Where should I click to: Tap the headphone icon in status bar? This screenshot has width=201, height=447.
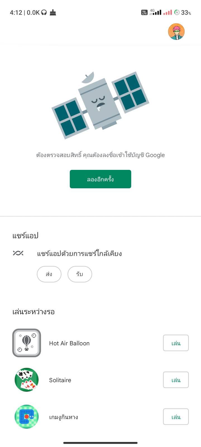click(x=44, y=13)
